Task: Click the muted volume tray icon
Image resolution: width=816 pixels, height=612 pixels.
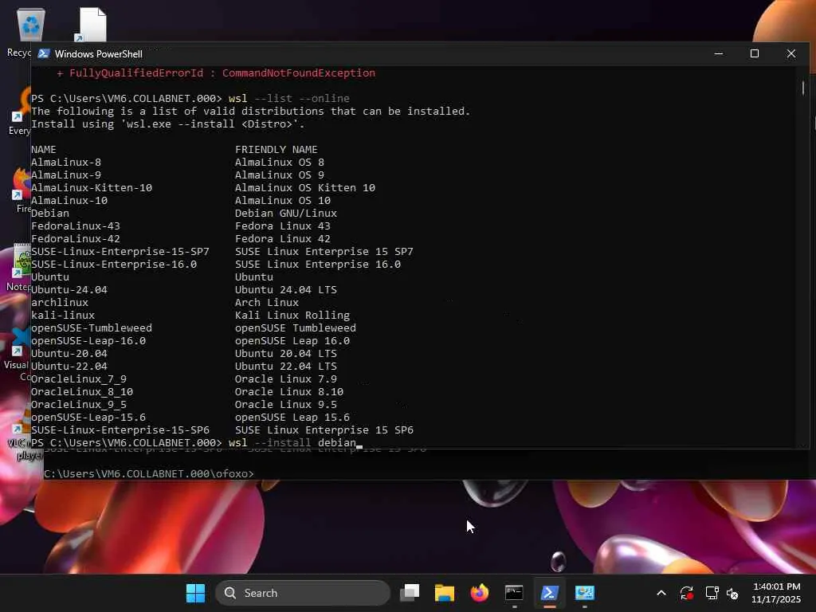Action: [732, 593]
